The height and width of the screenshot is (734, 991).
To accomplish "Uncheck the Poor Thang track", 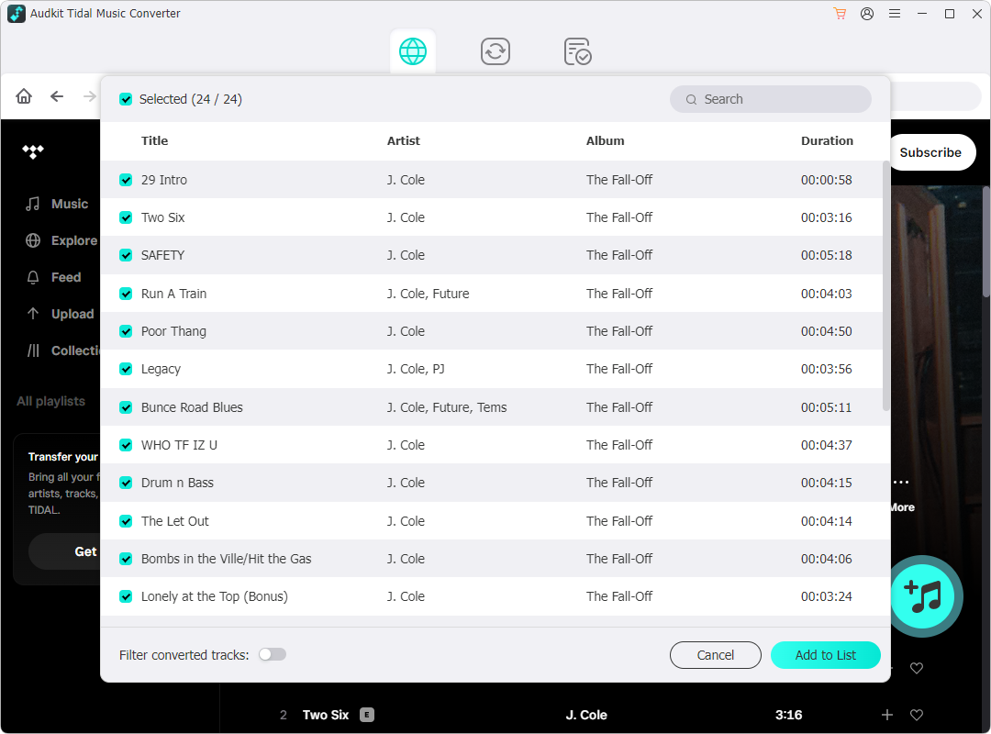I will [126, 331].
